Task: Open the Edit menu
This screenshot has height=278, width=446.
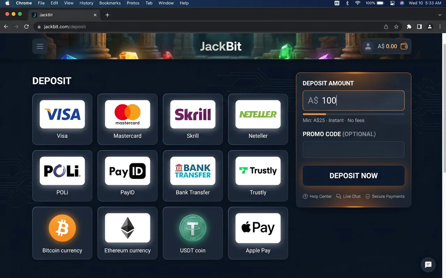Action: [x=54, y=3]
